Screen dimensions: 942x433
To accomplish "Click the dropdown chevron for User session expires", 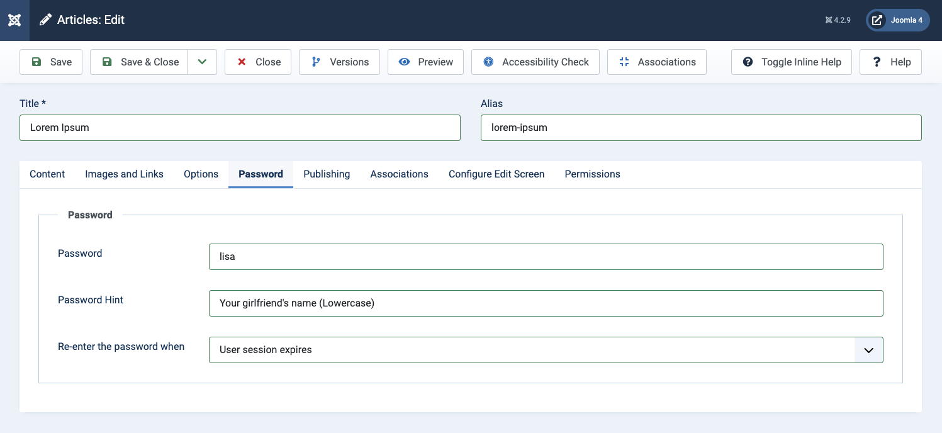I will (x=869, y=350).
